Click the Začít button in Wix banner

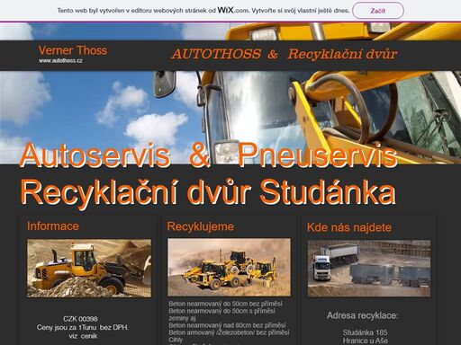click(378, 11)
